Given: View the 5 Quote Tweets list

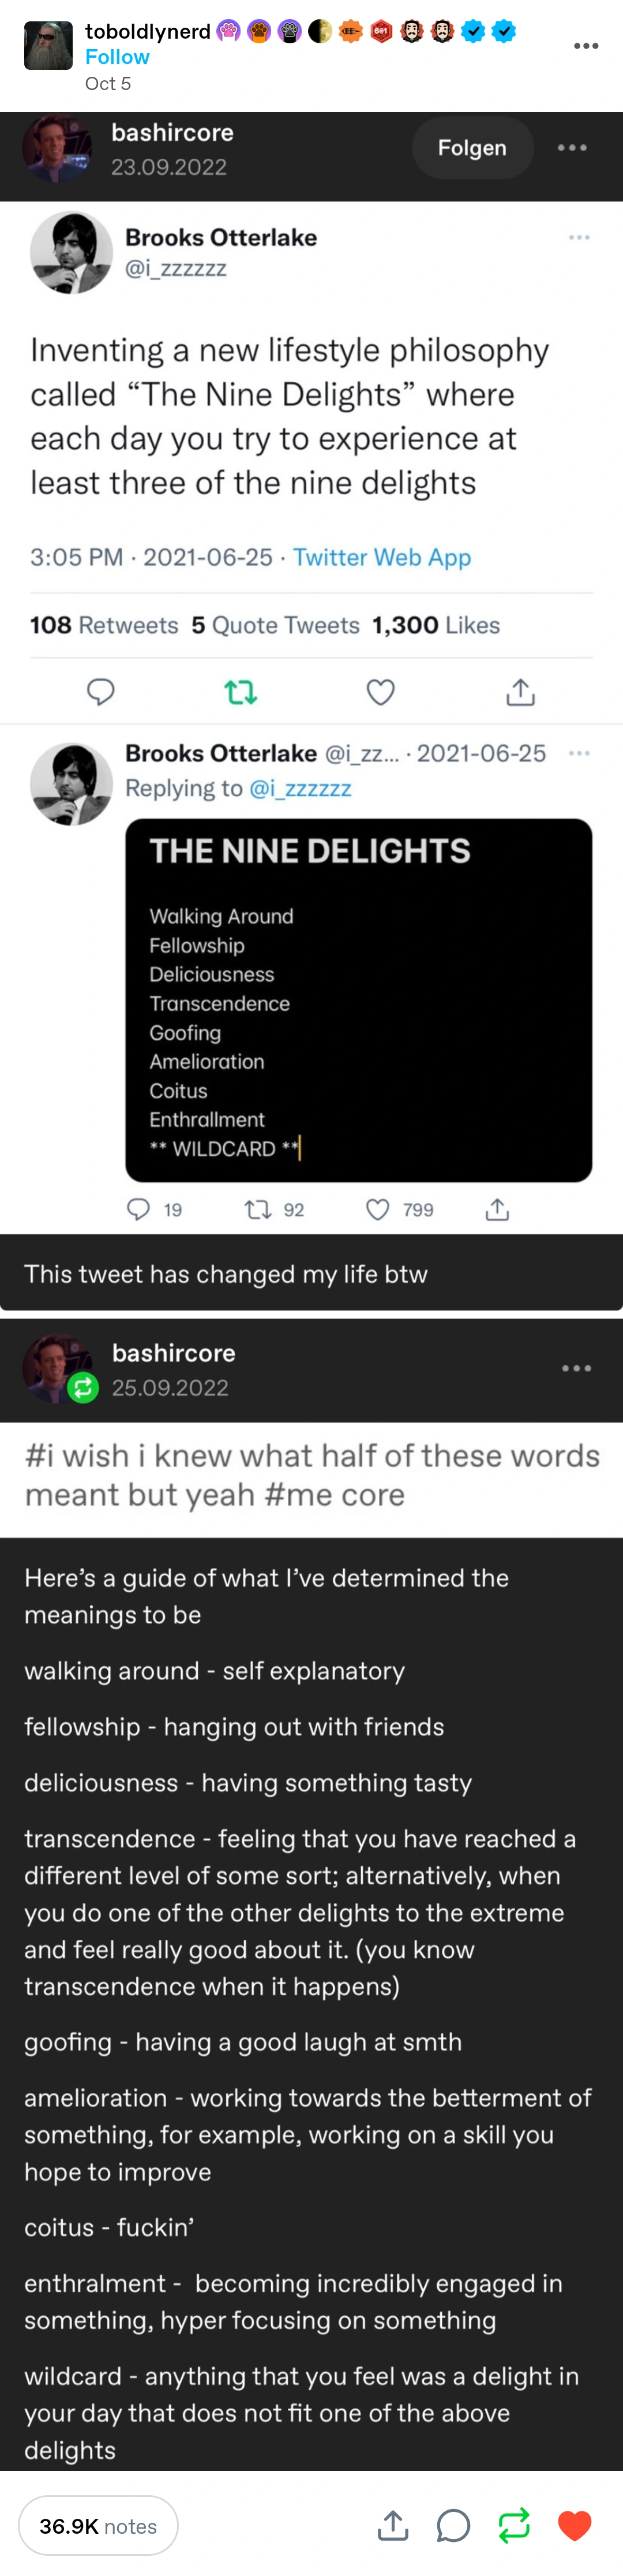Looking at the screenshot, I should (x=276, y=625).
